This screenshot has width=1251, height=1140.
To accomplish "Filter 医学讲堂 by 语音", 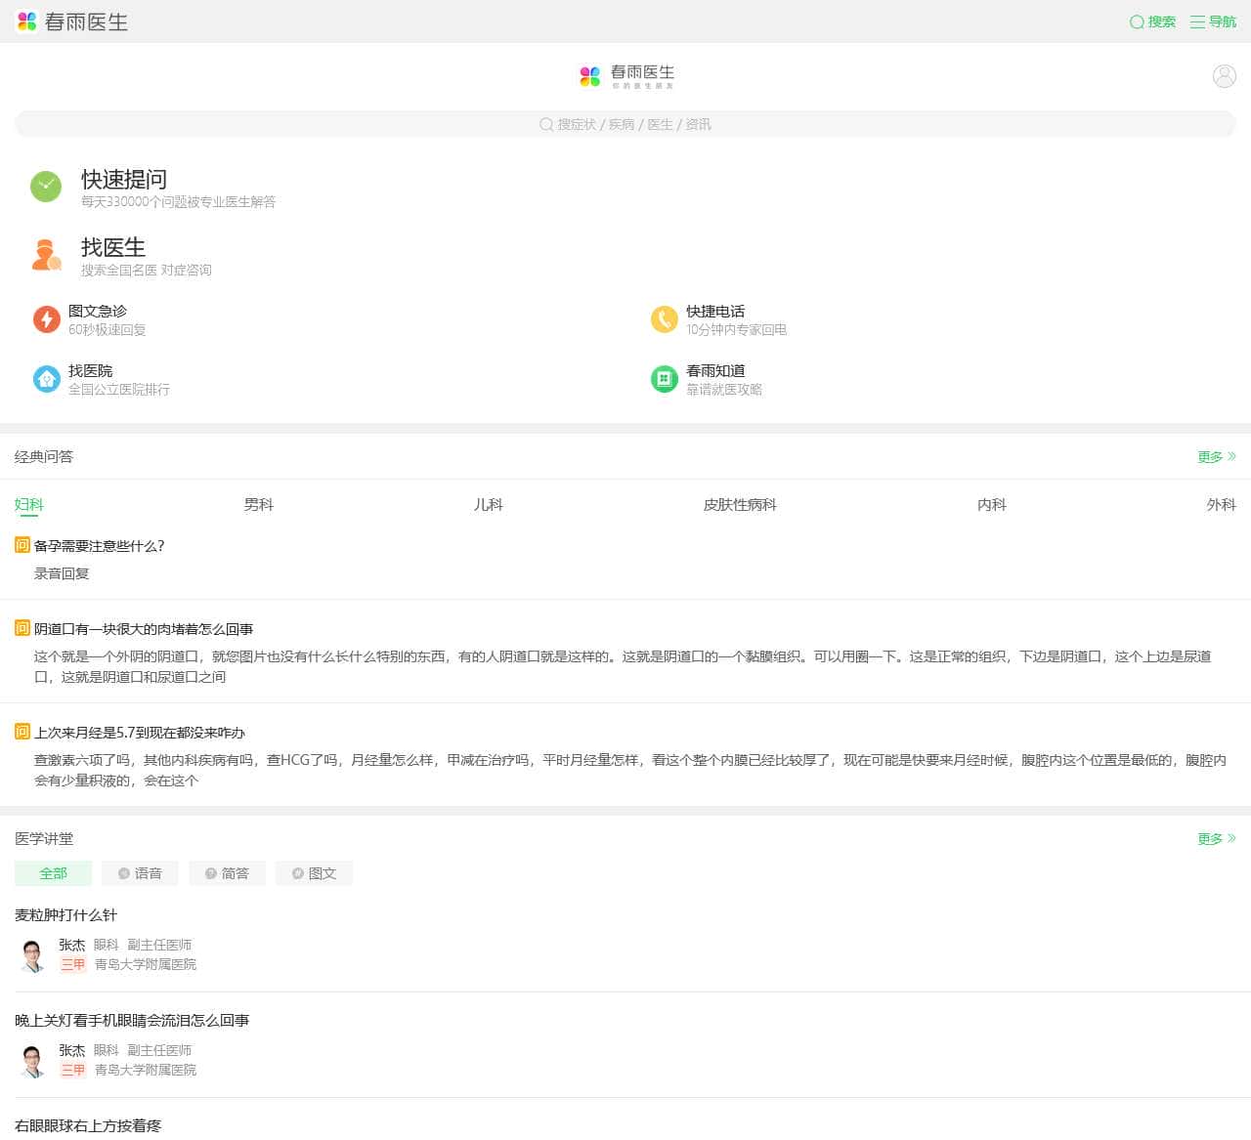I will coord(140,873).
